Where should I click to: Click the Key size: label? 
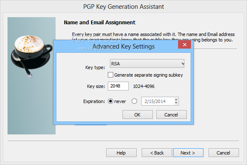[96, 86]
